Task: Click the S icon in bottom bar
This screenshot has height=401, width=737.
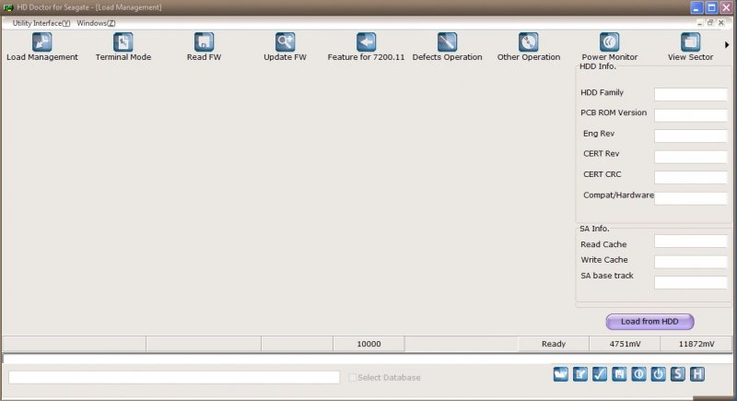Action: click(677, 374)
